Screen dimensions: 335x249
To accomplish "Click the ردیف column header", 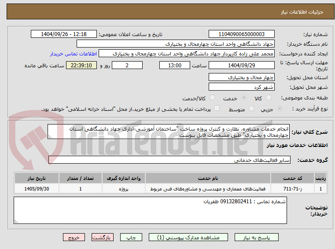I will point(320,178).
